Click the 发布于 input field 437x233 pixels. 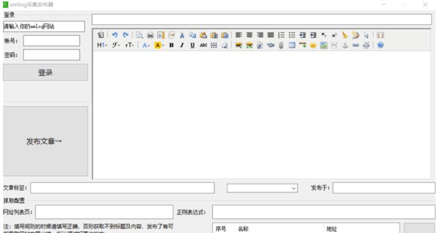pyautogui.click(x=383, y=188)
